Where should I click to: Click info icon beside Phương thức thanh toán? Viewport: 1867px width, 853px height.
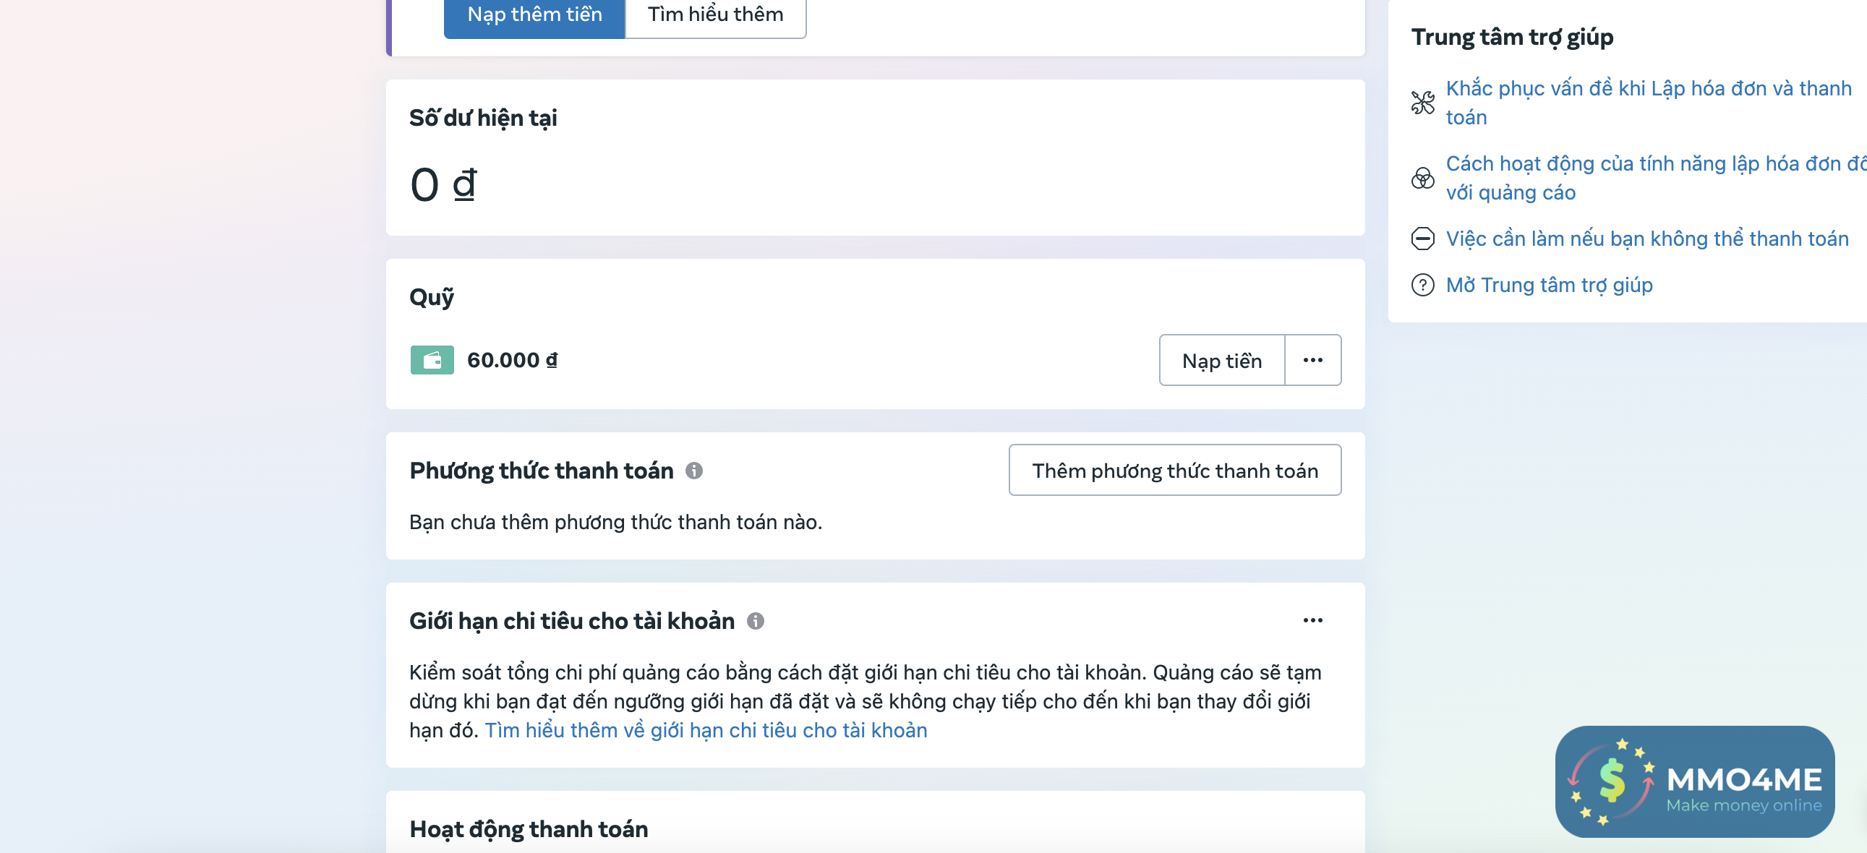pyautogui.click(x=693, y=471)
